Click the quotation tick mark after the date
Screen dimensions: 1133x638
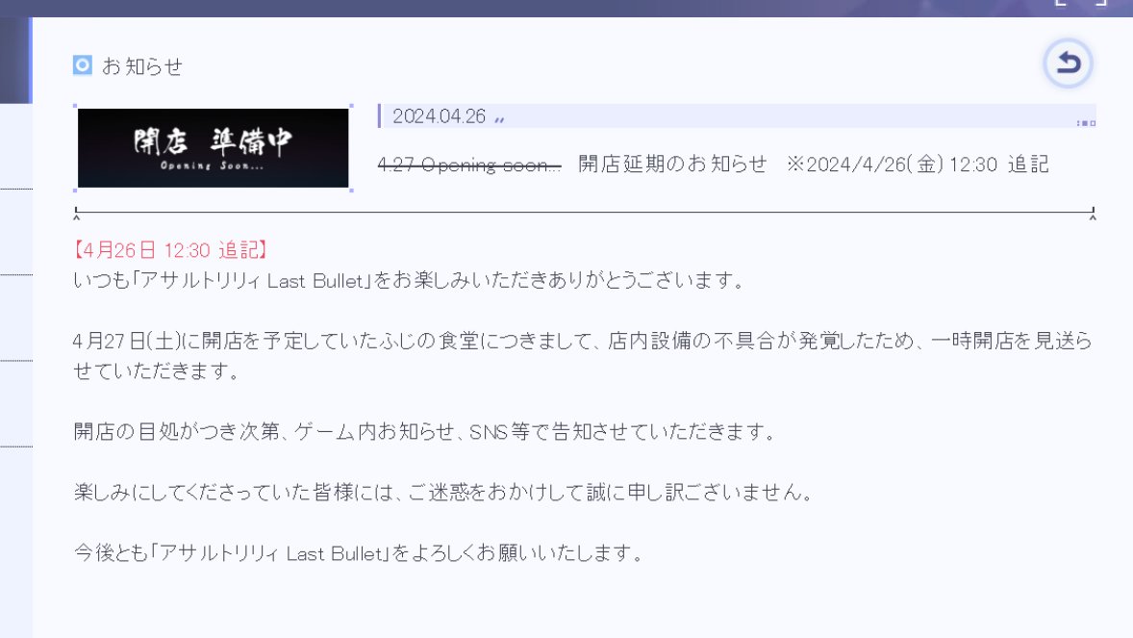tap(499, 118)
